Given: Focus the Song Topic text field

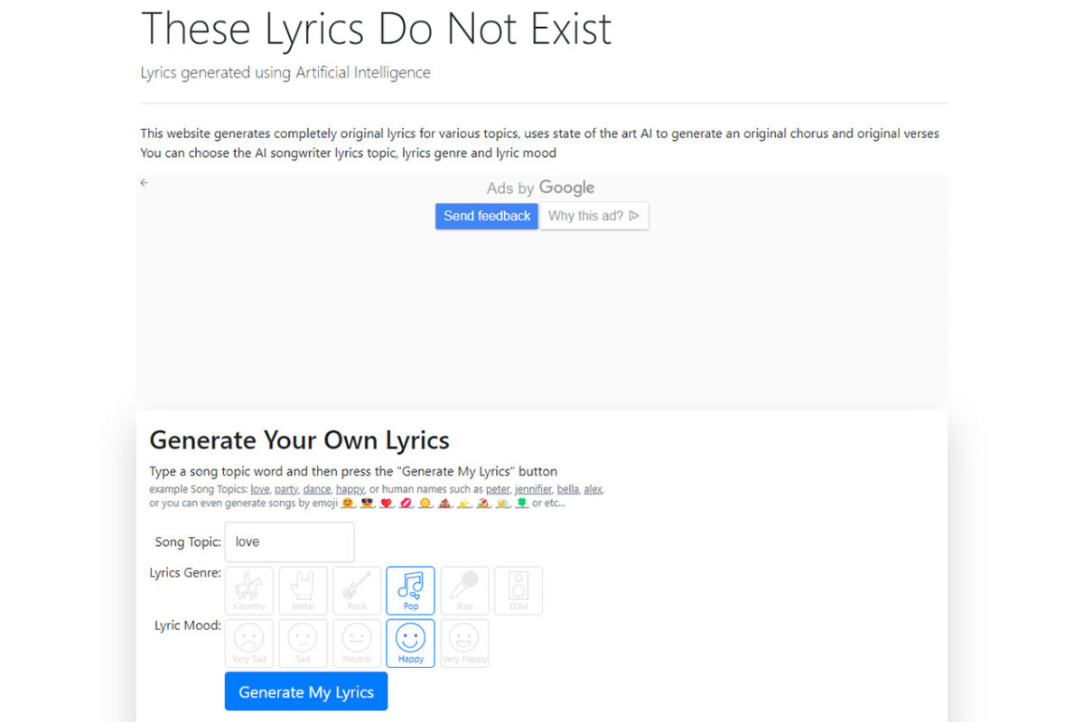Looking at the screenshot, I should [x=289, y=541].
